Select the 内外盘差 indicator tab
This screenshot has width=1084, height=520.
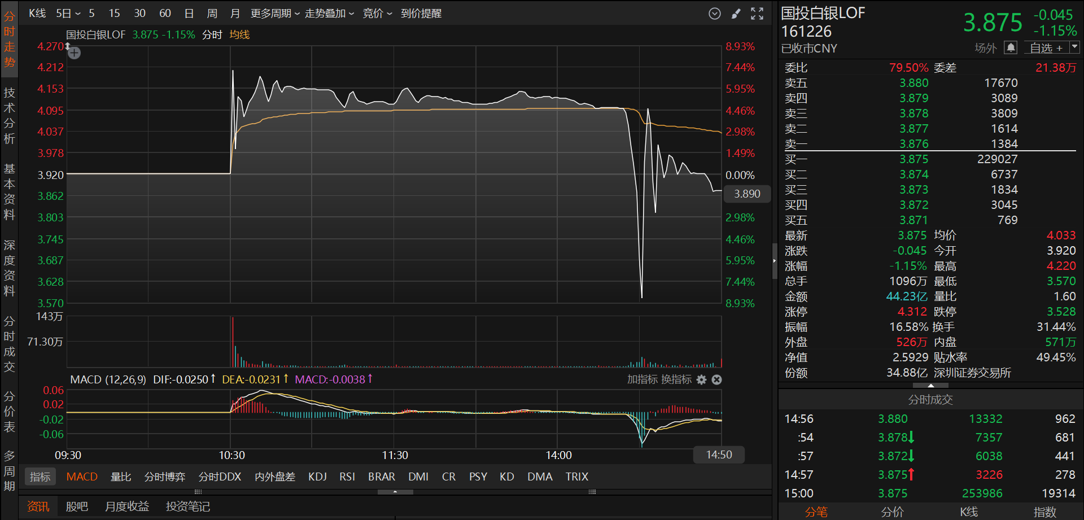point(275,477)
